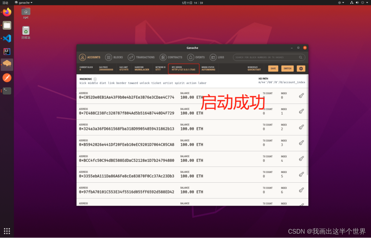Switch to the Blocks tab
Image resolution: width=371 pixels, height=238 pixels.
[x=114, y=57]
